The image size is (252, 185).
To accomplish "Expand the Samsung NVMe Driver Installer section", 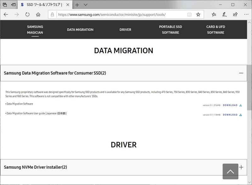I will pyautogui.click(x=241, y=167).
